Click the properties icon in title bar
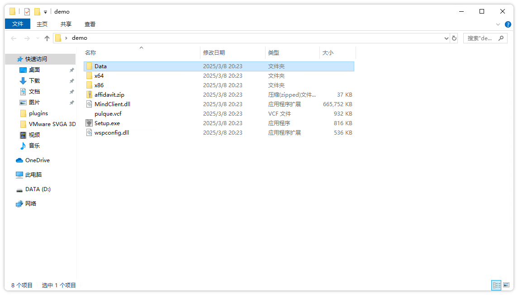518x295 pixels. click(x=27, y=12)
